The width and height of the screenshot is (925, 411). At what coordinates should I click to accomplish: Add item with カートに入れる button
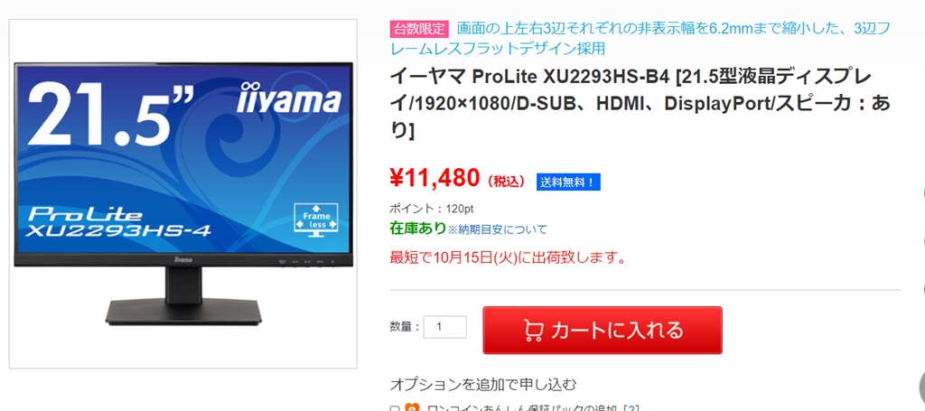[603, 331]
